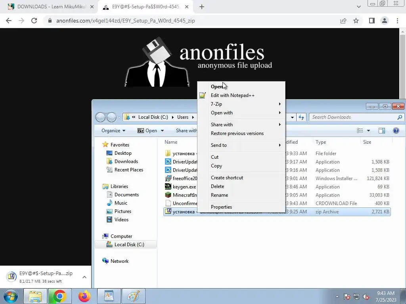Select Network in navigation pane
Viewport: 406px width, 304px height.
point(119,261)
